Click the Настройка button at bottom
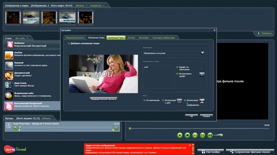Viewport: 277px width, 155px height. (x=211, y=152)
